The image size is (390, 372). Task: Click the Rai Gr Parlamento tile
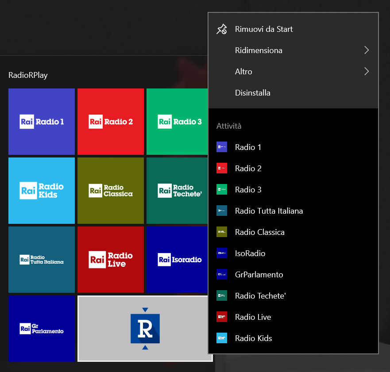tap(42, 329)
